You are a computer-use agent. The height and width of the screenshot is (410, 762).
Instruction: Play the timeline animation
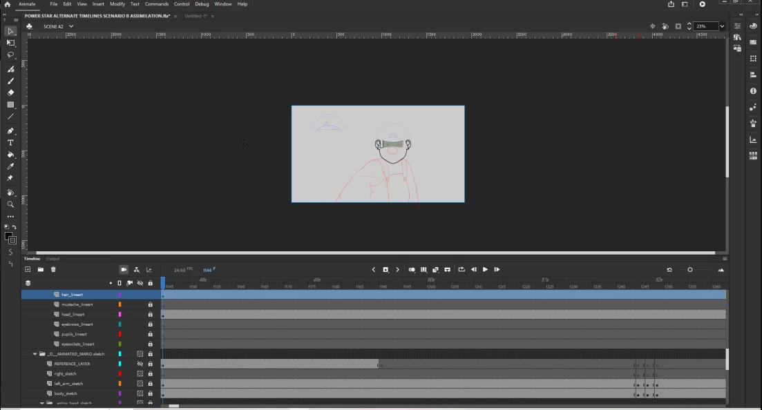pyautogui.click(x=485, y=270)
